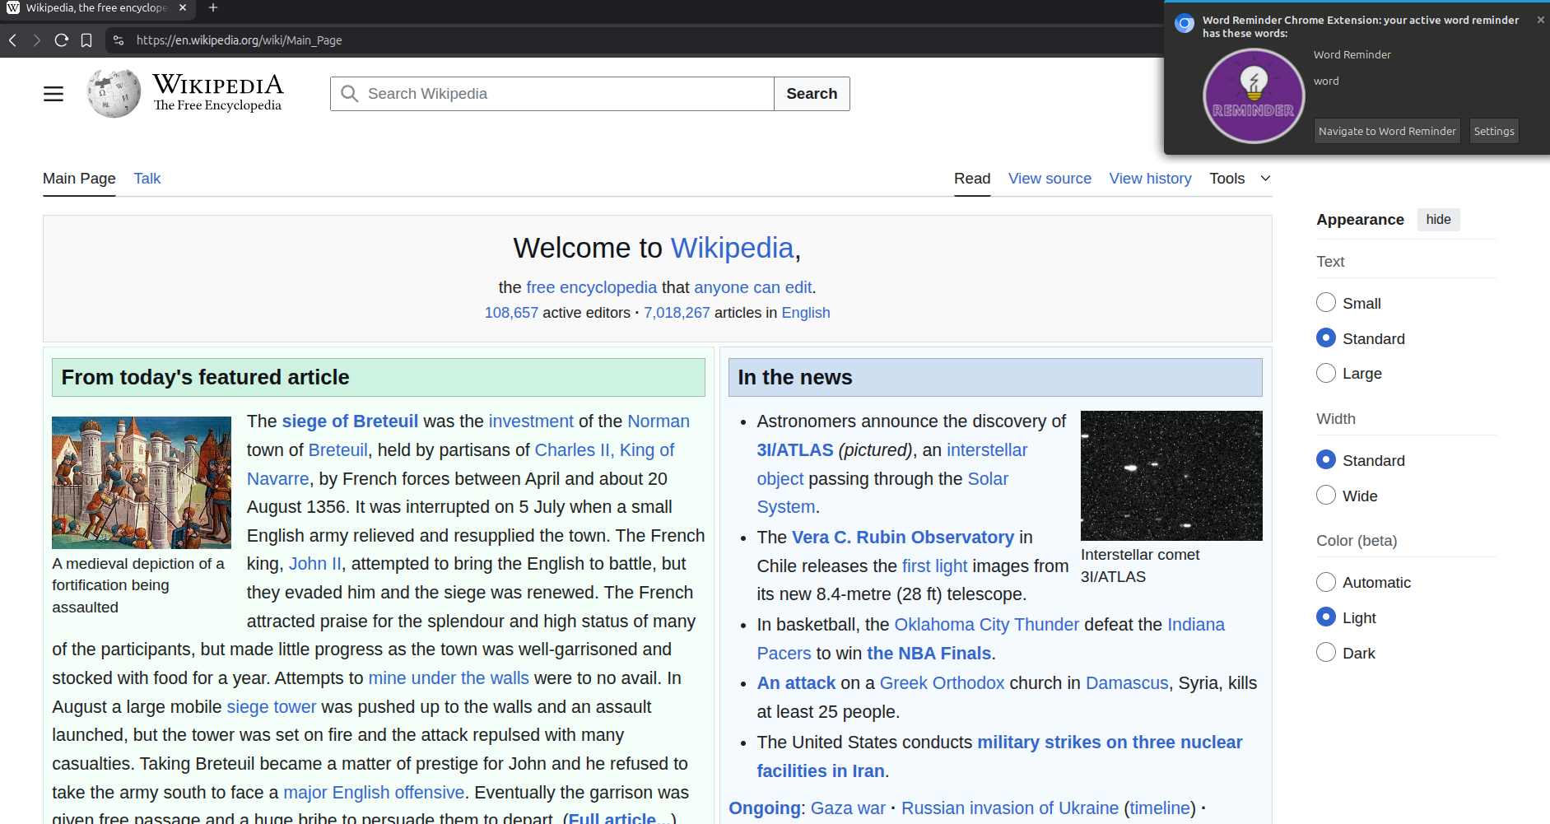The width and height of the screenshot is (1550, 824).
Task: Open the mine under the walls link
Action: 449,678
